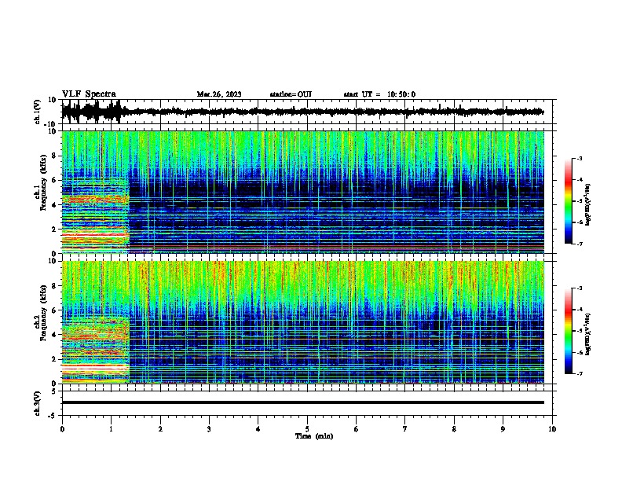Click the "10" time axis tick label

[552, 429]
